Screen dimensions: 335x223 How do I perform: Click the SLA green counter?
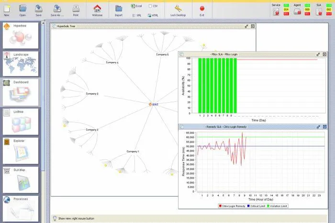329,5
